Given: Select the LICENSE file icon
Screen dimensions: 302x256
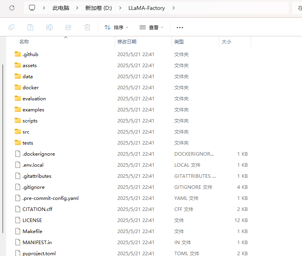Looking at the screenshot, I should (18, 220).
